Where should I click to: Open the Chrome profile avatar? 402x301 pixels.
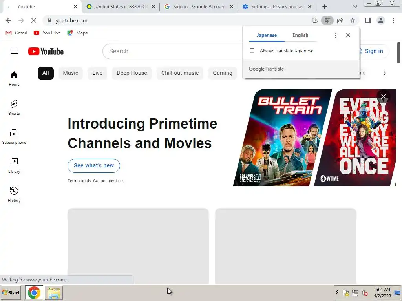pos(381,20)
